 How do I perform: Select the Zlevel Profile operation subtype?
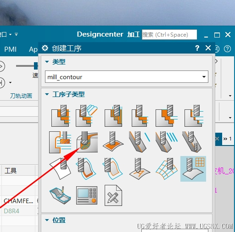click(x=194, y=116)
